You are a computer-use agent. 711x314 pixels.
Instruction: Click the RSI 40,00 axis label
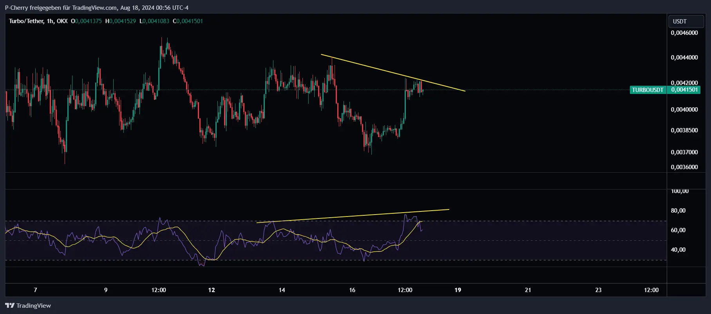click(678, 250)
